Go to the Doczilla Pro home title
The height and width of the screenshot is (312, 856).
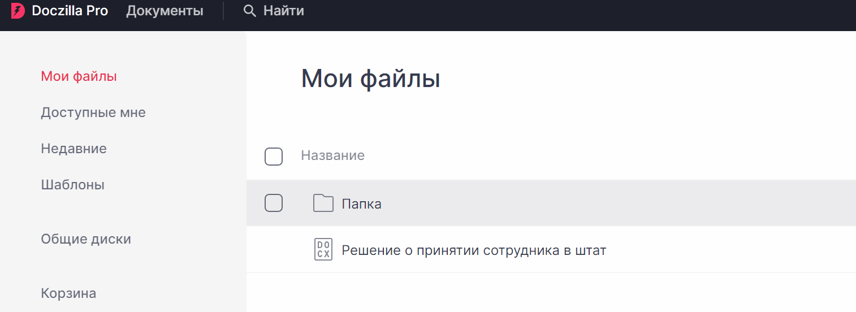coord(70,11)
